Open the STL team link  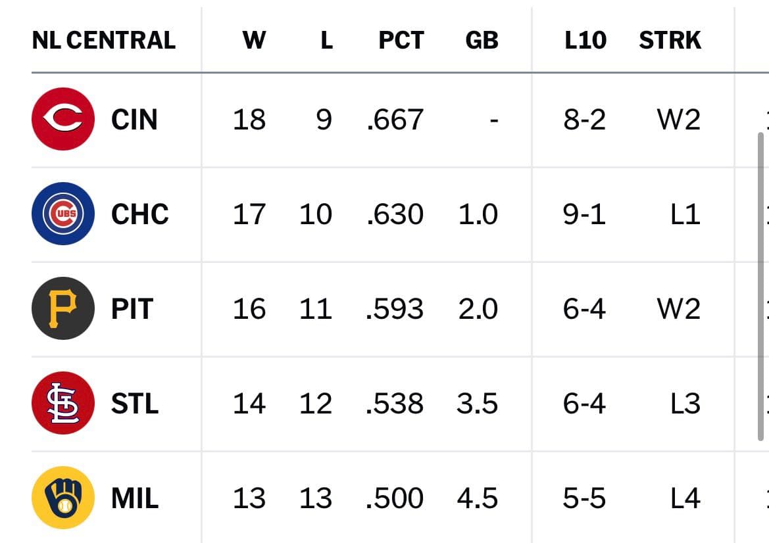click(x=135, y=404)
